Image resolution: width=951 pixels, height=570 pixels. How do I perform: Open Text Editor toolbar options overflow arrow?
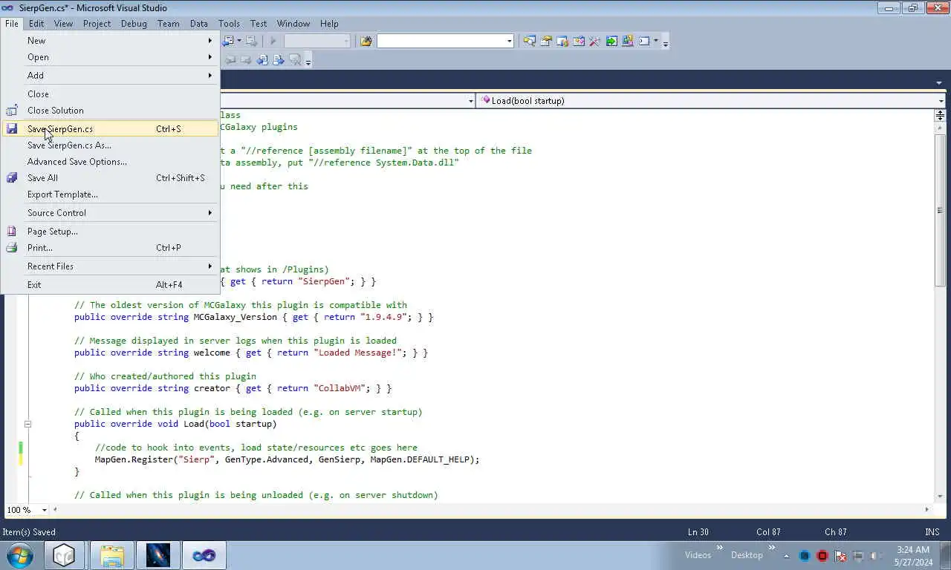308,61
